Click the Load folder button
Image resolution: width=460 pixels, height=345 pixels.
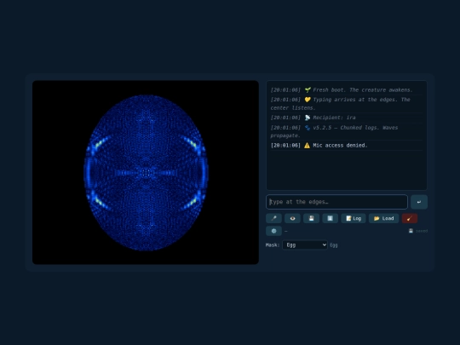(x=383, y=218)
